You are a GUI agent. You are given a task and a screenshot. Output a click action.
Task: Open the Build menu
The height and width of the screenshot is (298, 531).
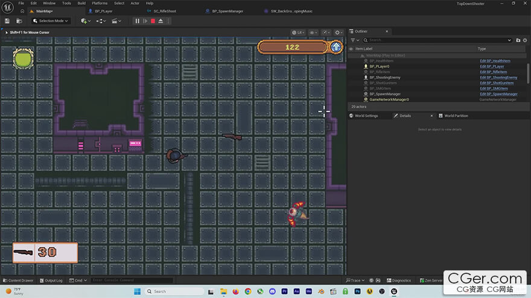pyautogui.click(x=81, y=3)
